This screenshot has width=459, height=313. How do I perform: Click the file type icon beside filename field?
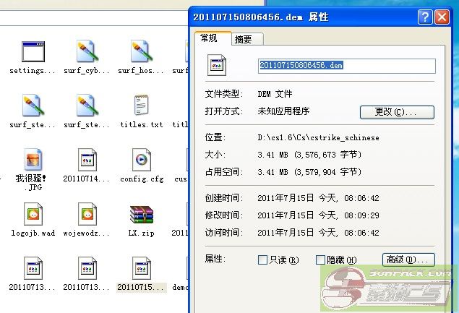[217, 66]
